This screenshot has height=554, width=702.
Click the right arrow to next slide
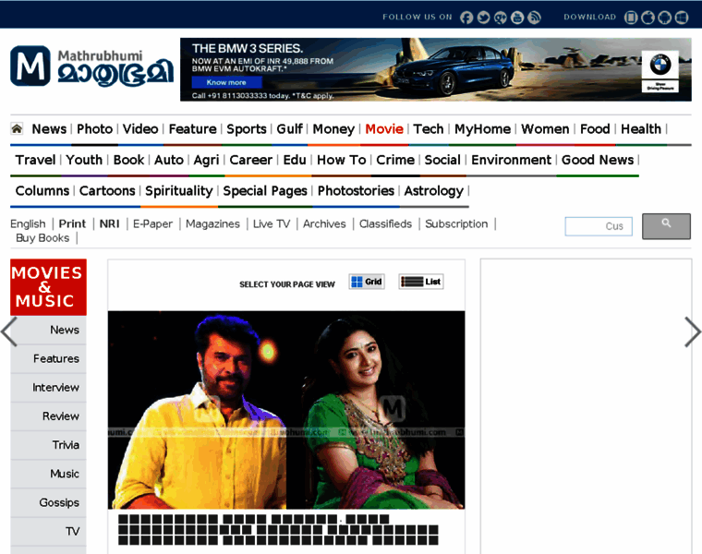pos(692,331)
